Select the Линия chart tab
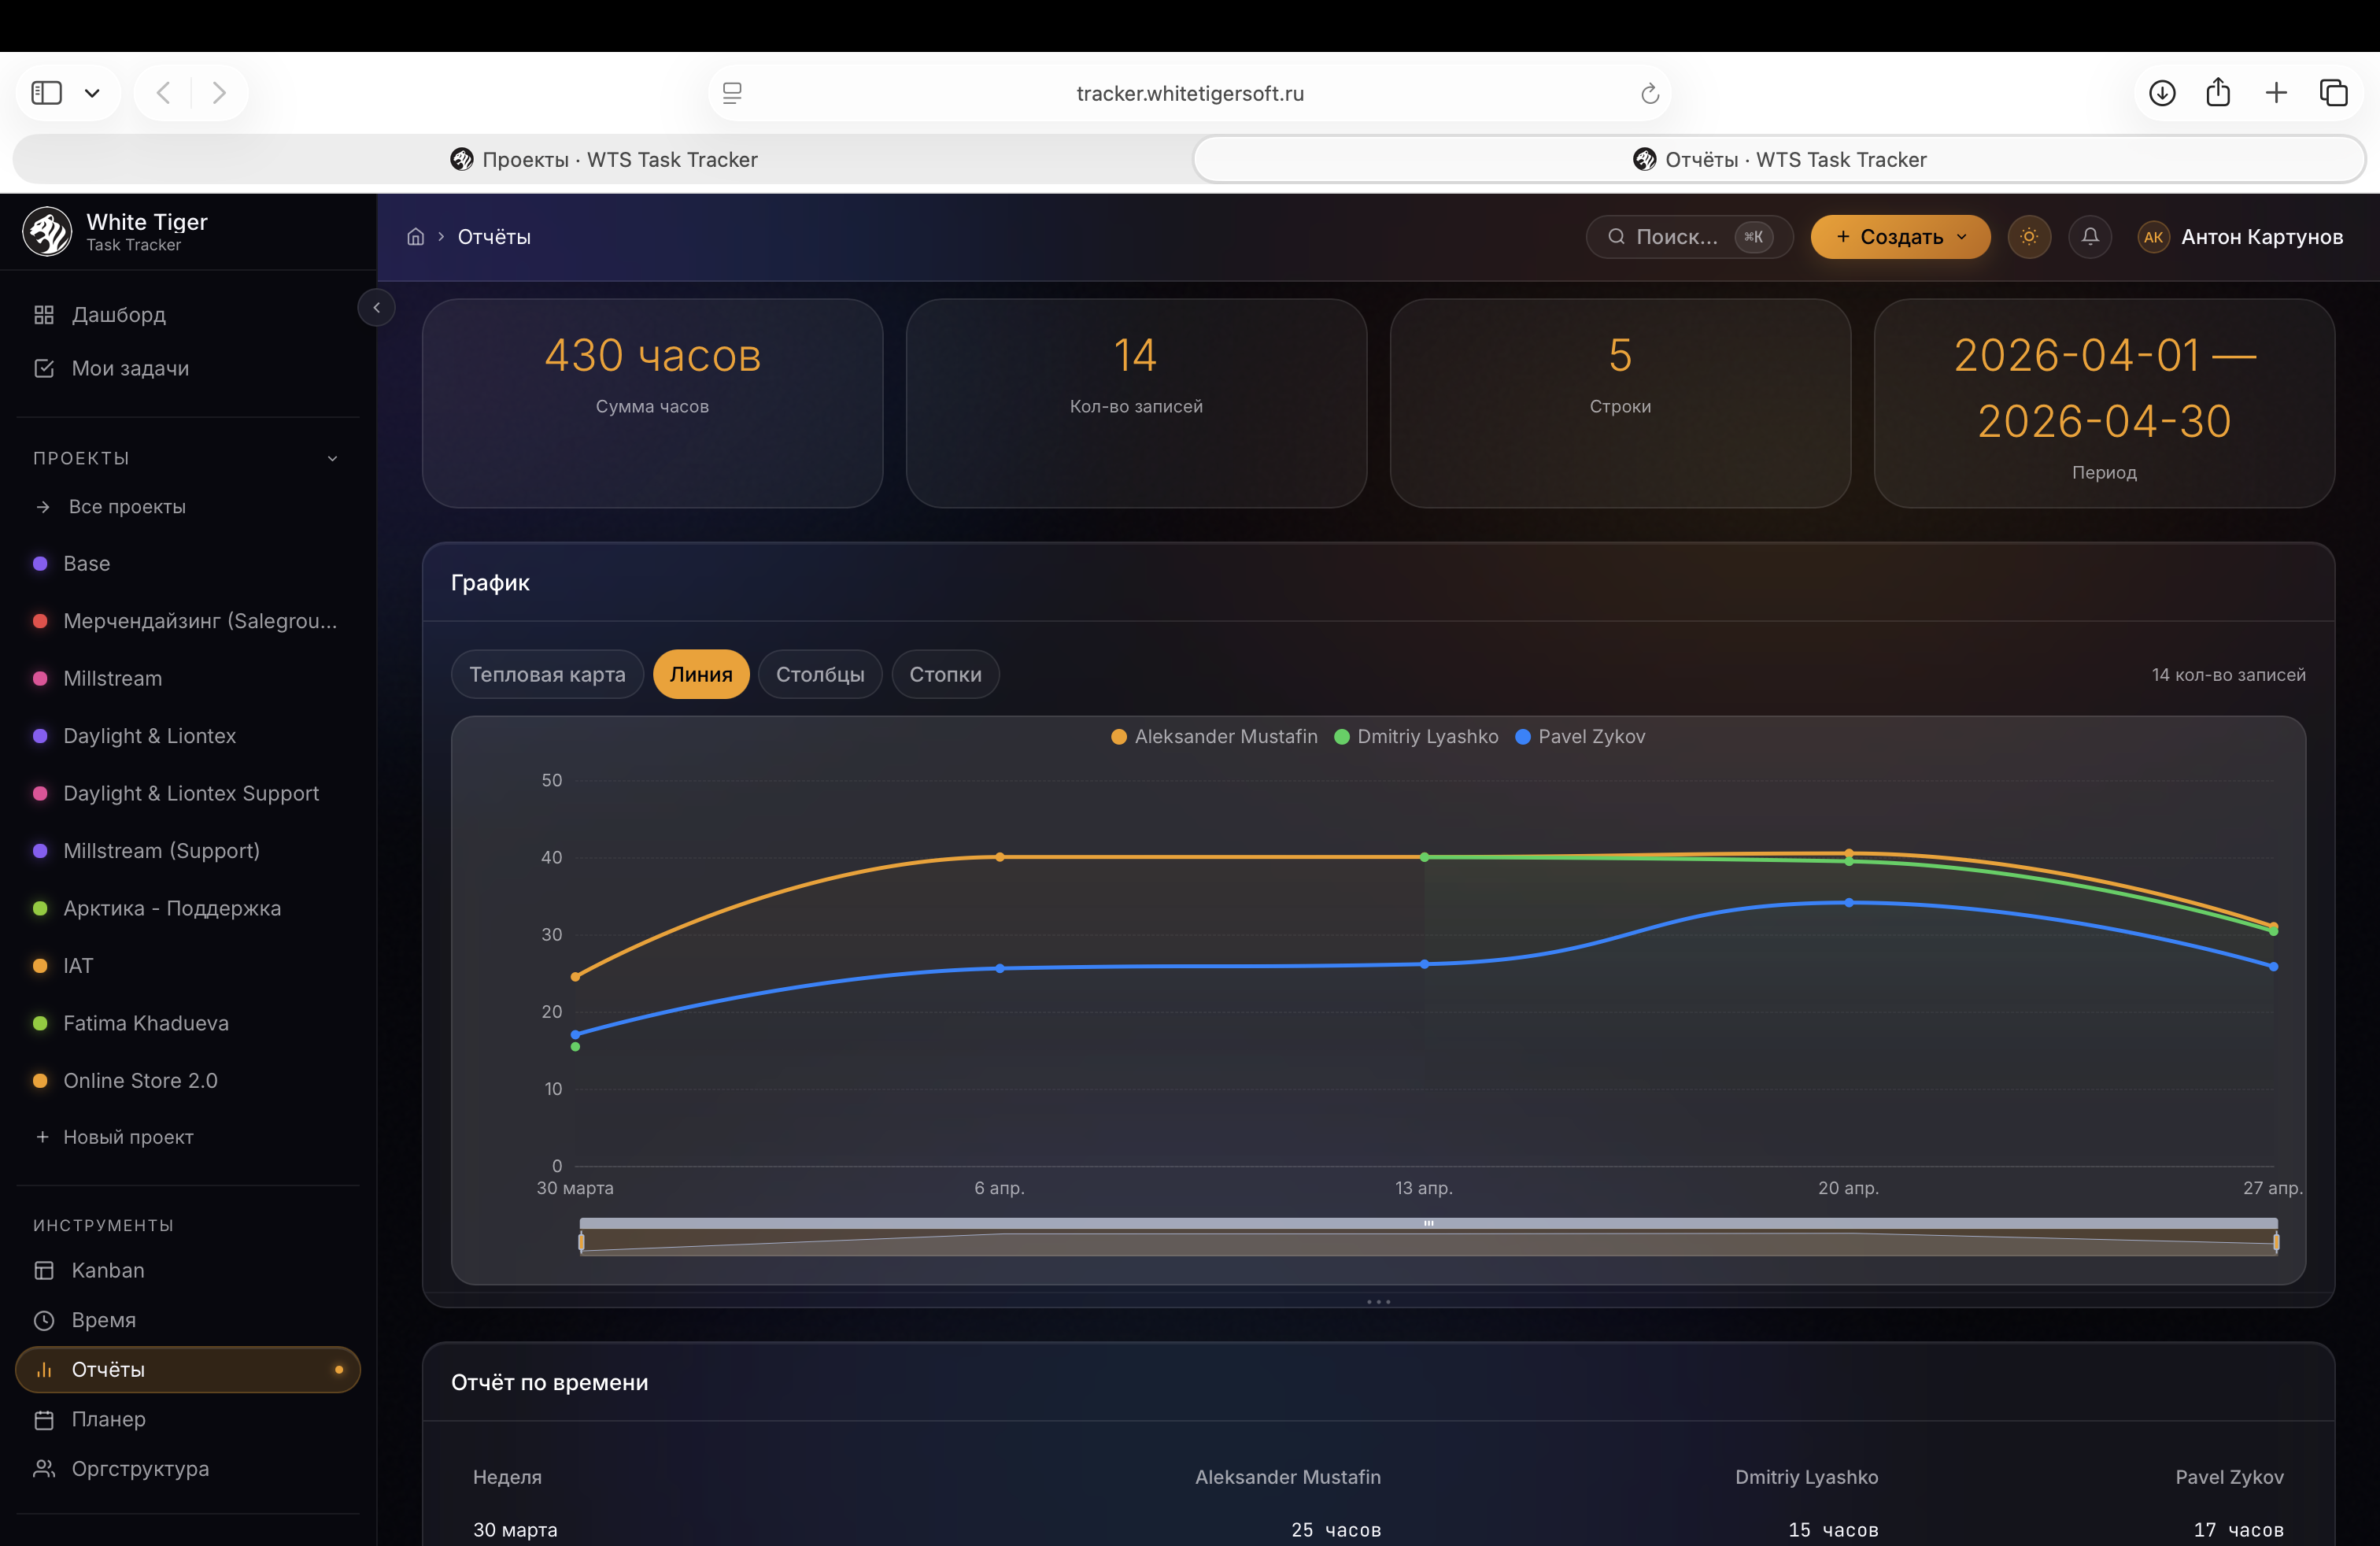The width and height of the screenshot is (2380, 1546). [701, 675]
